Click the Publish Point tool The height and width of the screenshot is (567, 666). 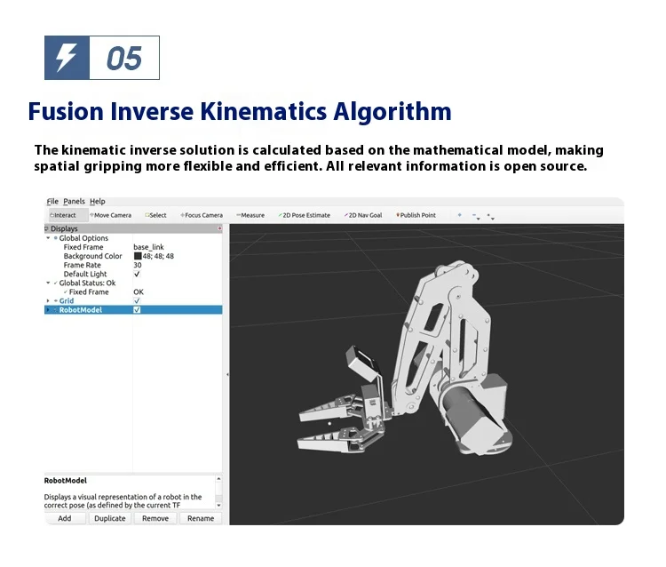[416, 215]
